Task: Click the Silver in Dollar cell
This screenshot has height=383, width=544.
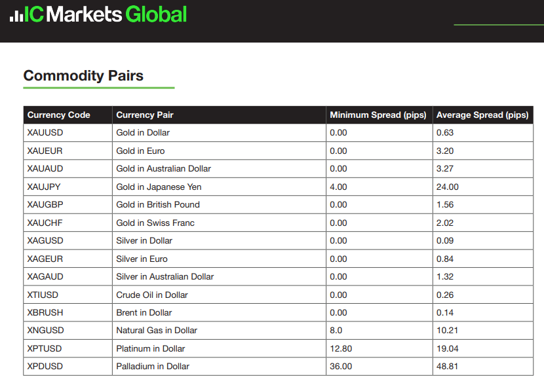Action: 144,241
